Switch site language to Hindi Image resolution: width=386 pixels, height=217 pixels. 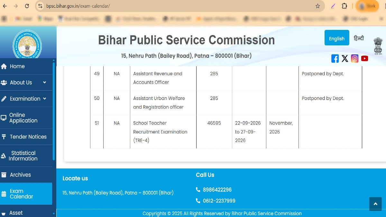tap(359, 39)
